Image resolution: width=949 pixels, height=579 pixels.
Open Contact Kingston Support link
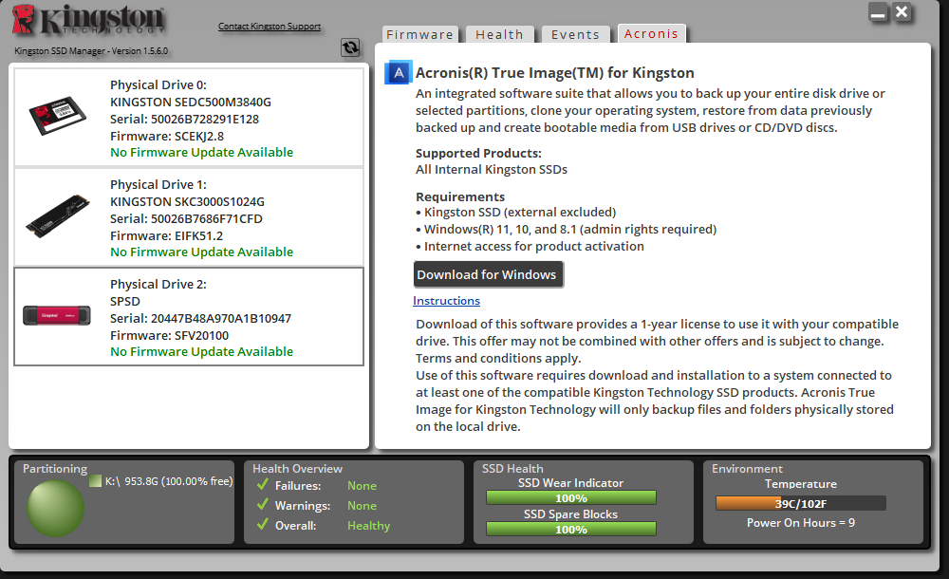pos(270,26)
